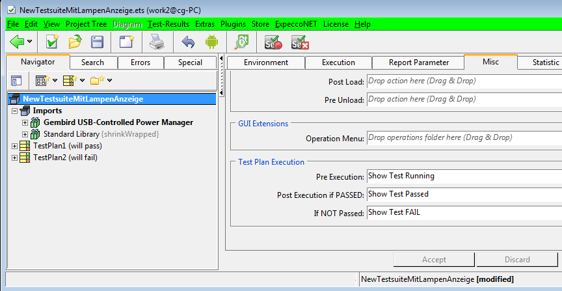
Task: Expand the TestPlan1 (will pass) tree node
Action: (x=15, y=146)
